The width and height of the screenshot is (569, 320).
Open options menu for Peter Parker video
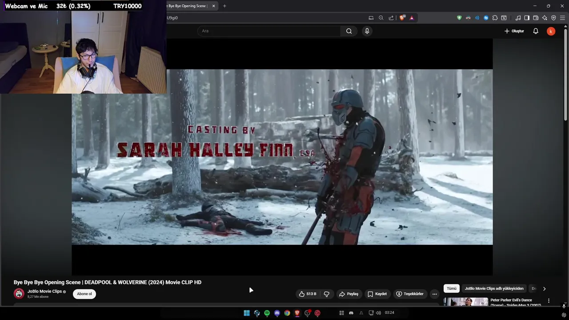(549, 301)
